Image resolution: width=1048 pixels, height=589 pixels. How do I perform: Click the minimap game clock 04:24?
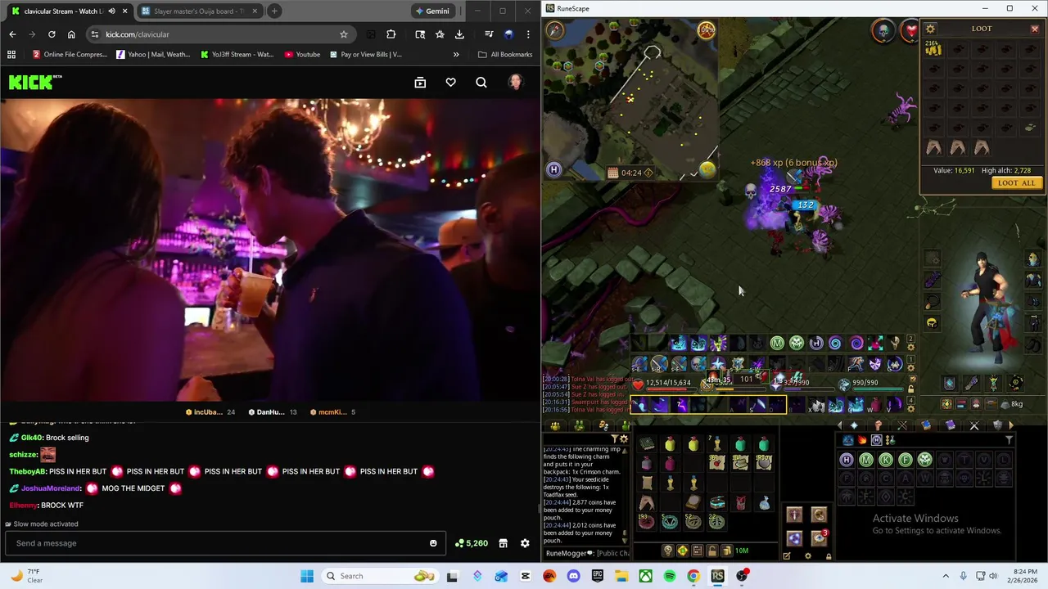click(x=630, y=173)
